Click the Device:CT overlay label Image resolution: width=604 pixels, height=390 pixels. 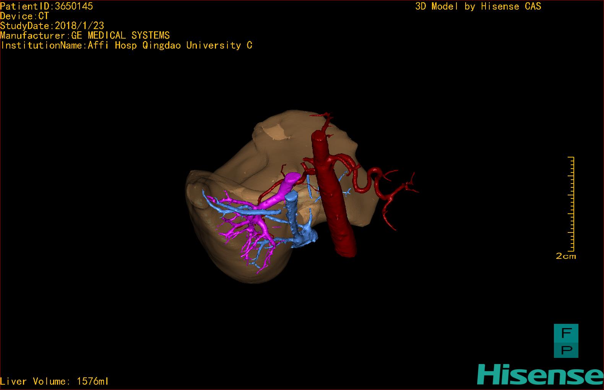coord(25,16)
